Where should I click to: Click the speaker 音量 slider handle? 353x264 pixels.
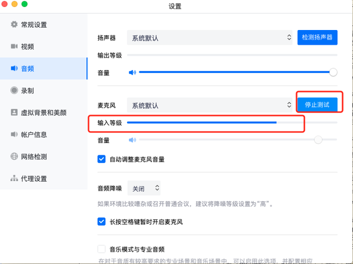pyautogui.click(x=333, y=72)
